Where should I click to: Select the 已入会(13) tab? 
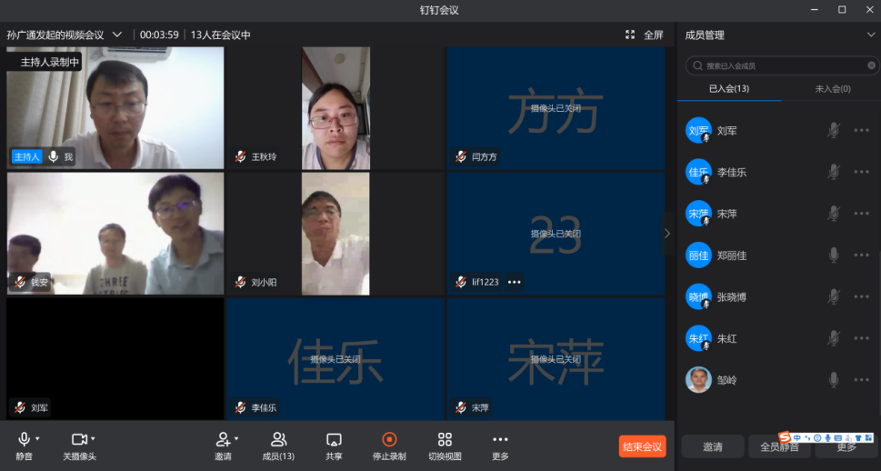[728, 88]
